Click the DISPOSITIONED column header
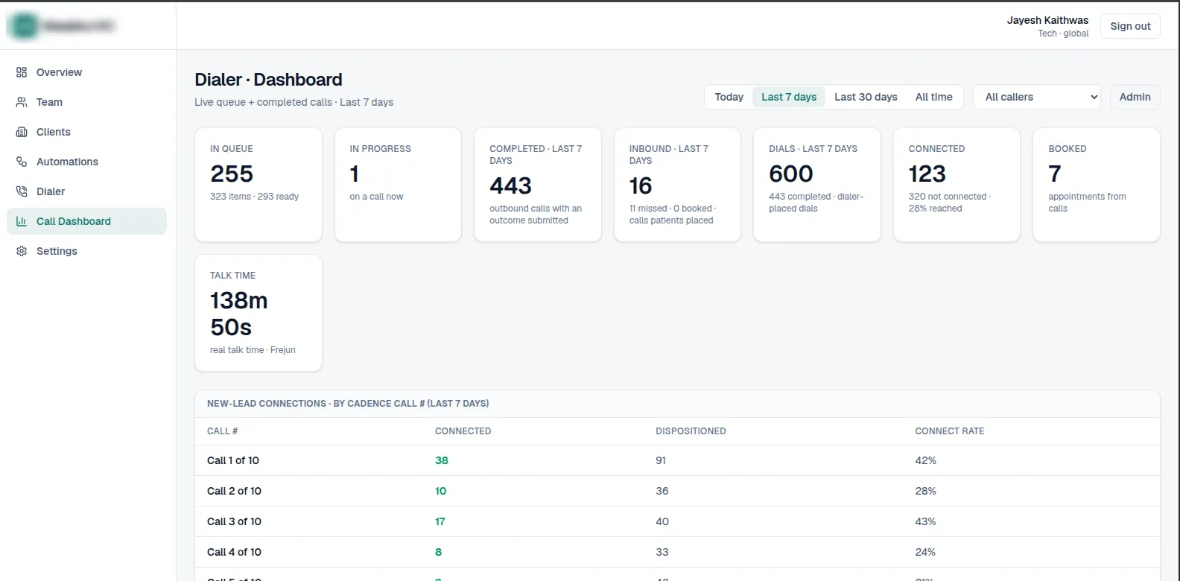 [691, 431]
